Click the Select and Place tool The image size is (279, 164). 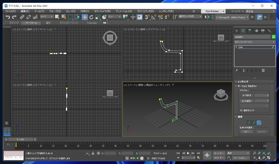[104, 17]
